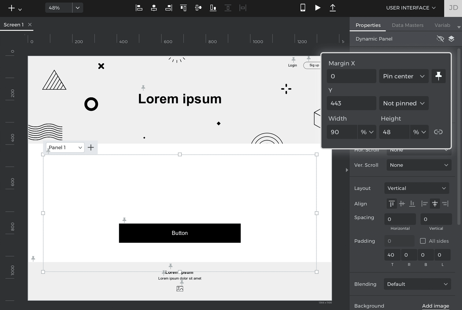Open the Not pinned dropdown
Image resolution: width=462 pixels, height=310 pixels.
404,103
